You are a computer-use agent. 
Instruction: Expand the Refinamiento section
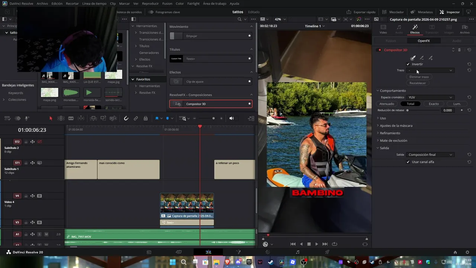click(x=388, y=133)
